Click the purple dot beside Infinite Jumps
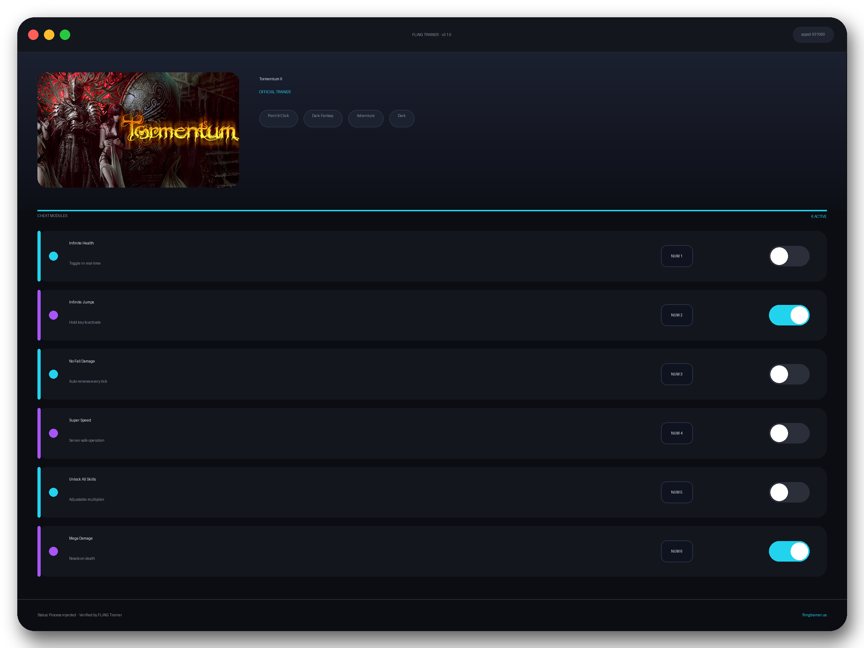Image resolution: width=864 pixels, height=648 pixels. [x=54, y=315]
